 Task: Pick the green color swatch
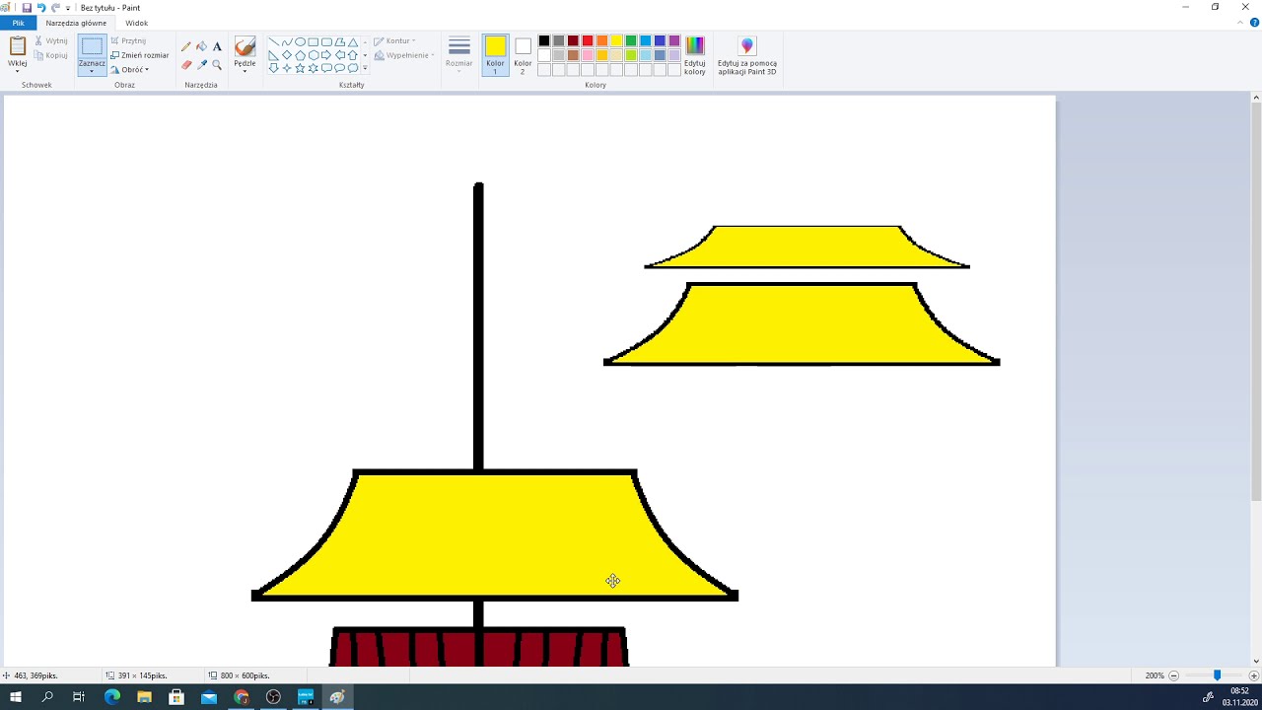(631, 40)
